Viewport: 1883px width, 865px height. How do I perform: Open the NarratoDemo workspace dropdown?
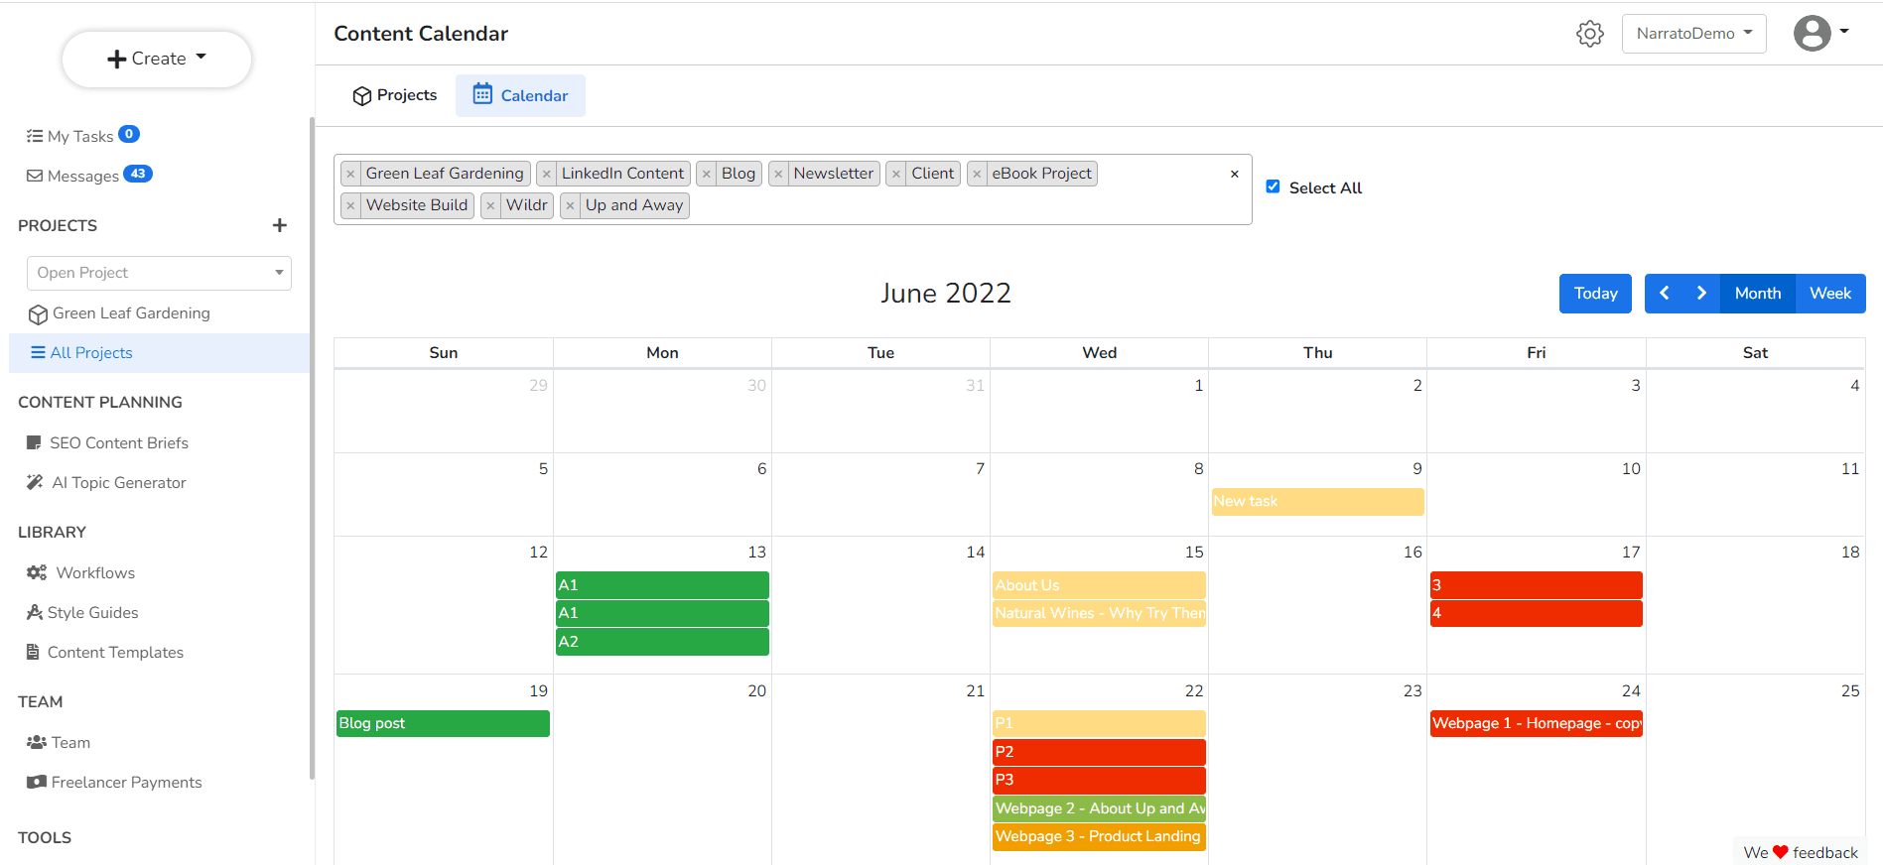[x=1693, y=34]
